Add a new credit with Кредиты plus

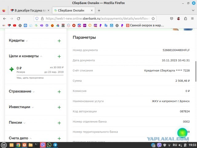59,41
